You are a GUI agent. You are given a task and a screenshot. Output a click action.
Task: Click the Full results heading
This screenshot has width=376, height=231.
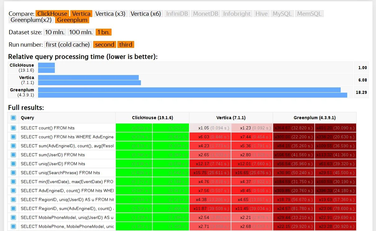[x=26, y=108]
